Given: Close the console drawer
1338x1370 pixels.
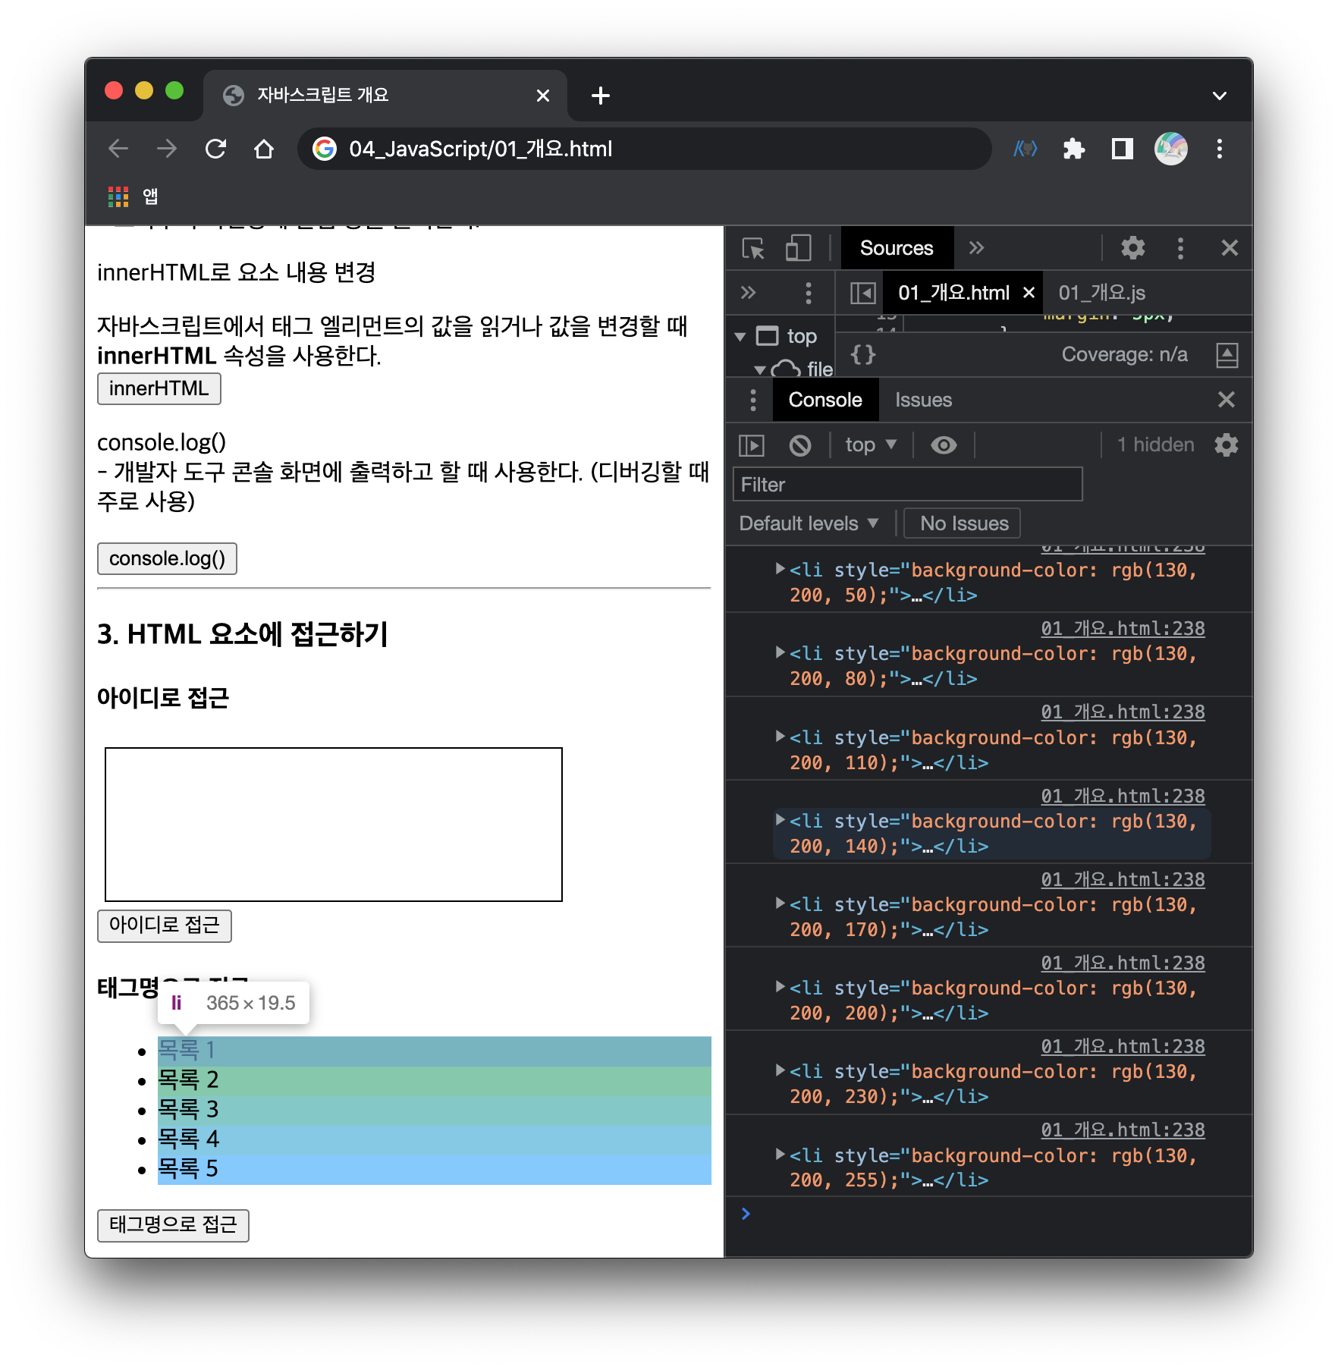Looking at the screenshot, I should pyautogui.click(x=1226, y=400).
